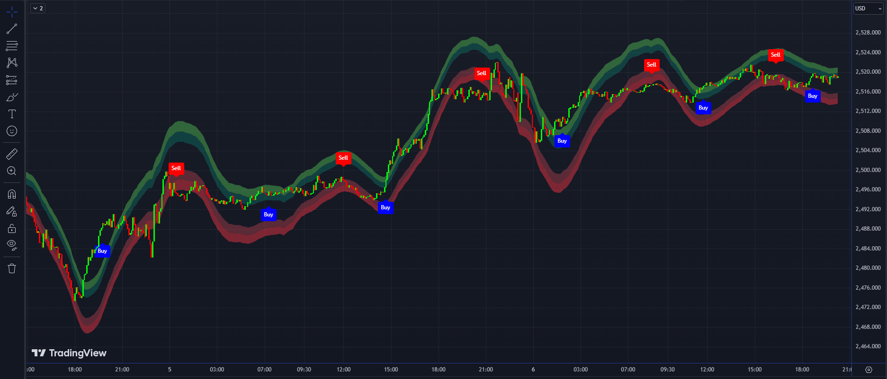Click the trash icon to remove drawings
Image resolution: width=887 pixels, height=379 pixels.
(12, 268)
